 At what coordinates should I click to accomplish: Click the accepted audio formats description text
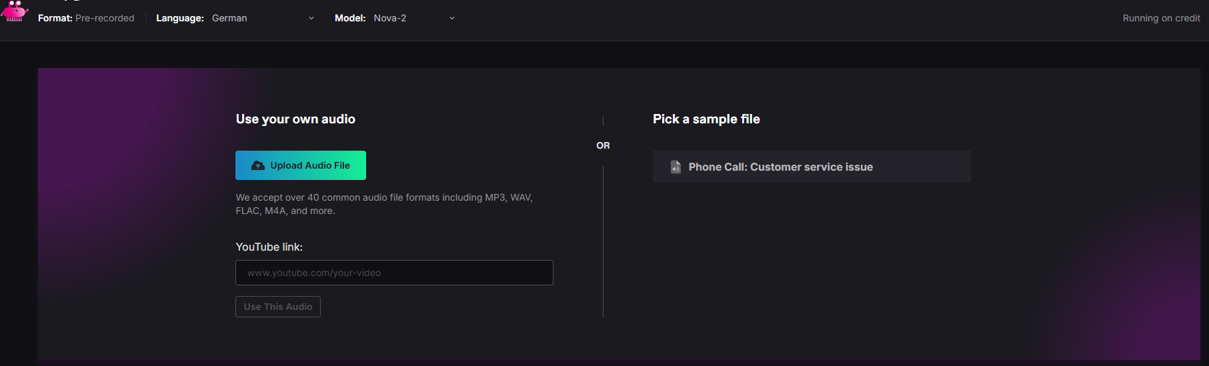click(384, 204)
